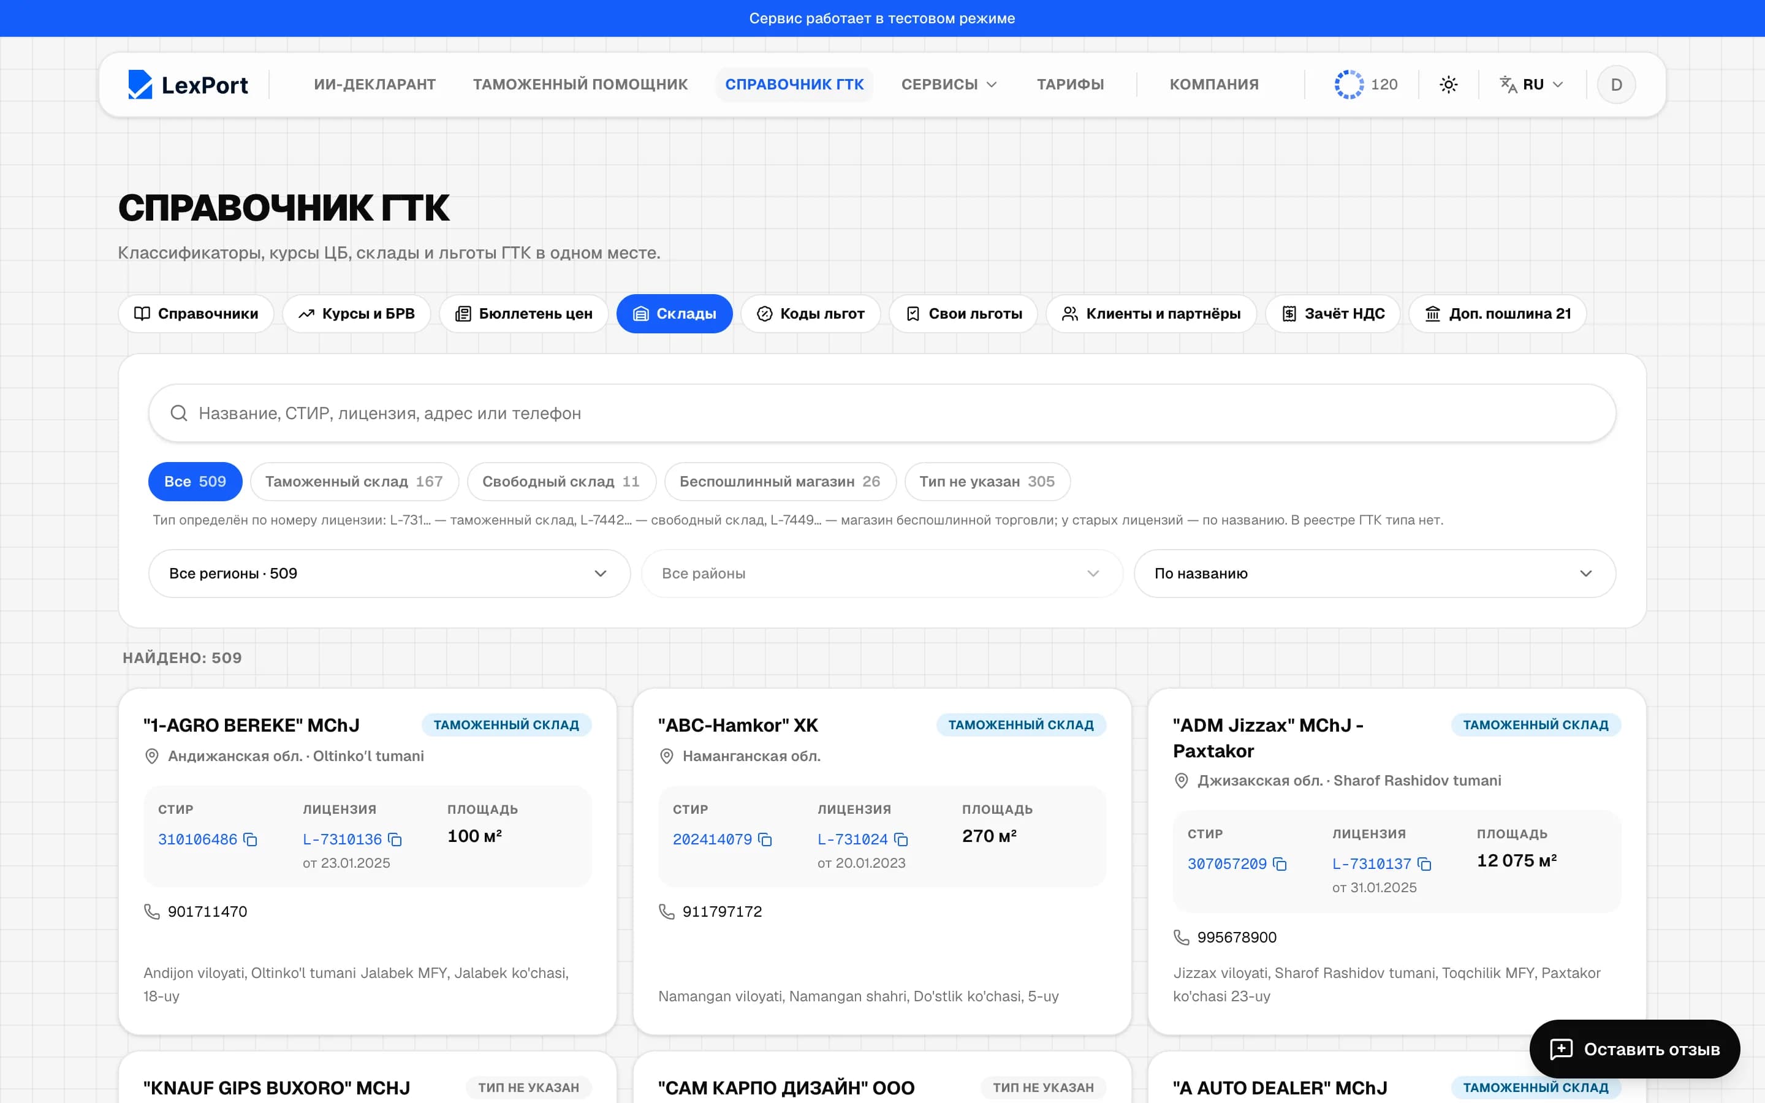
Task: Open ТАМОЖЕННЫЙ ПОМОЩНИК nav item
Action: [580, 85]
